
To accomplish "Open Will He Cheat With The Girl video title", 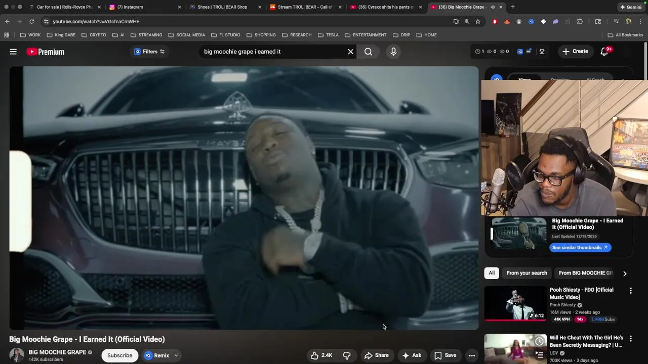I will [586, 341].
